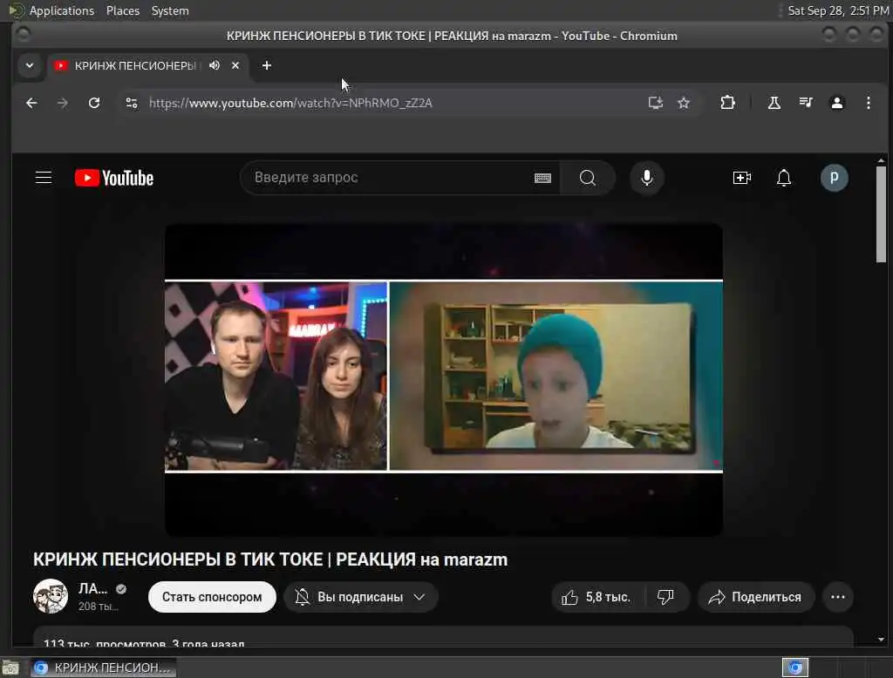The width and height of the screenshot is (893, 678).
Task: Open the Chromium profile icon
Action: (836, 103)
